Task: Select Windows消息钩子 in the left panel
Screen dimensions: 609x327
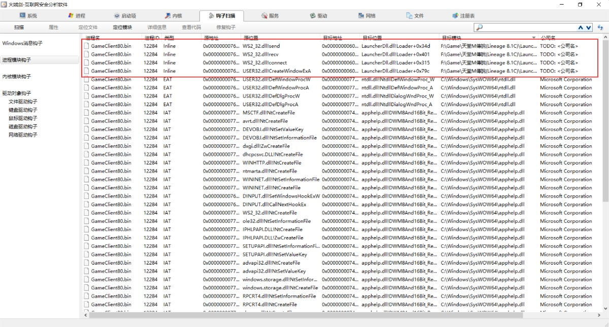Action: click(x=22, y=43)
